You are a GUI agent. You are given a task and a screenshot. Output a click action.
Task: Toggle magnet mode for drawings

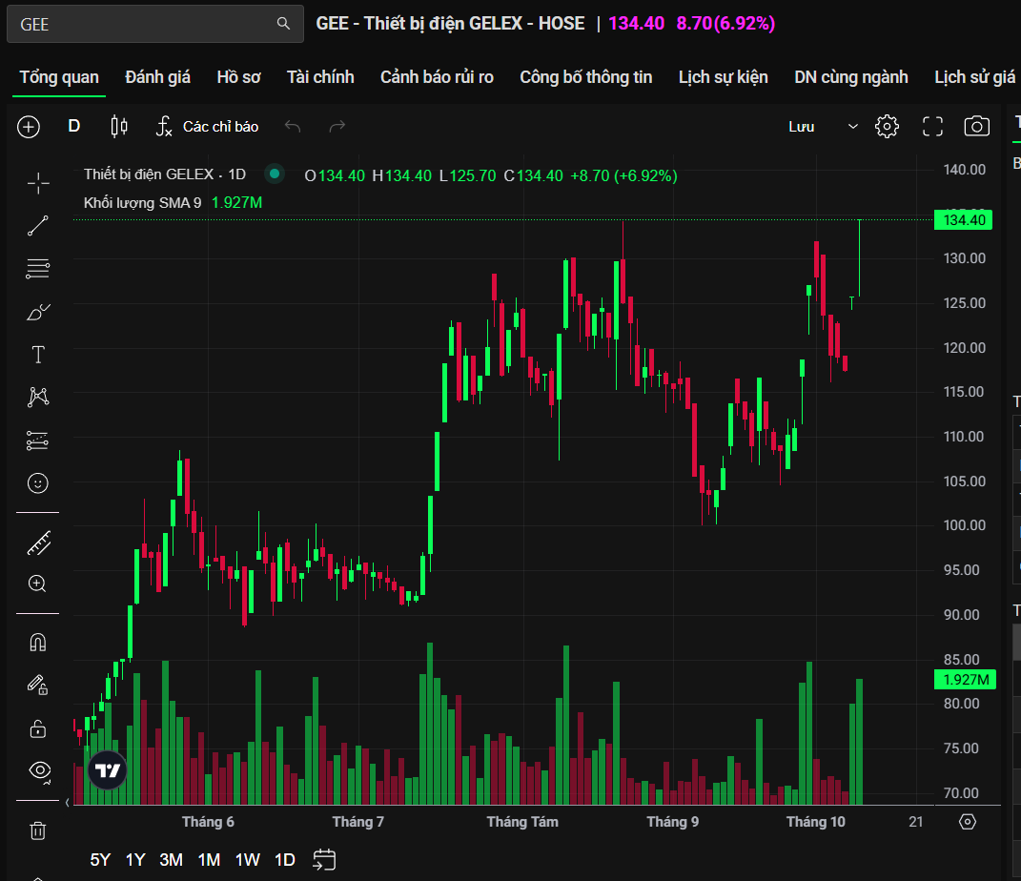[38, 642]
